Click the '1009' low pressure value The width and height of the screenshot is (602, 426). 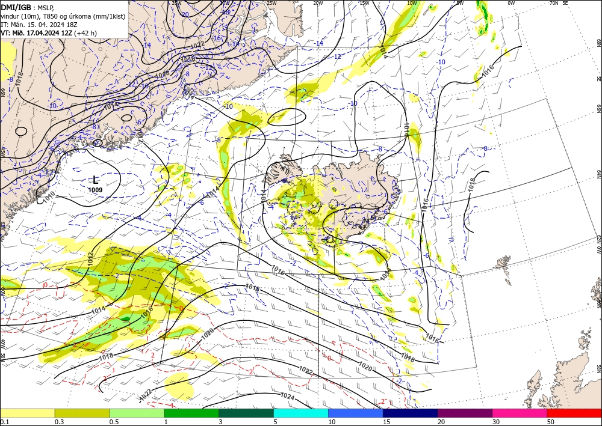point(95,190)
